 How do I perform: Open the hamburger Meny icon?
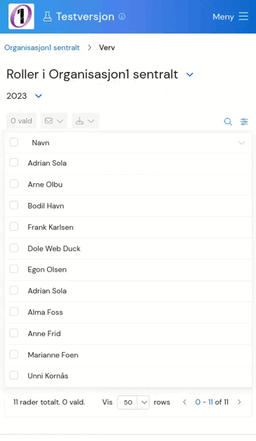(x=244, y=17)
